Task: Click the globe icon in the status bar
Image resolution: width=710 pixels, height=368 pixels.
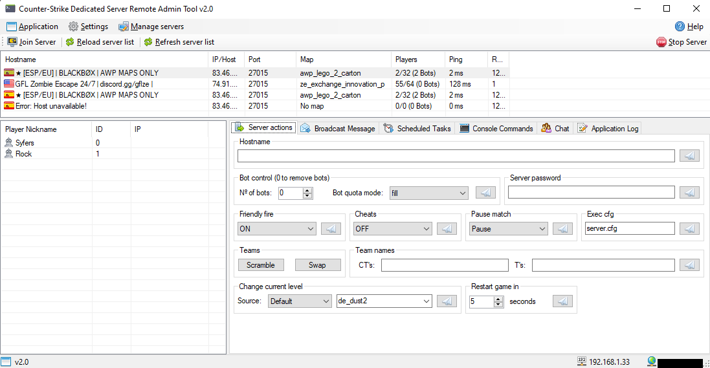Action: coord(652,362)
